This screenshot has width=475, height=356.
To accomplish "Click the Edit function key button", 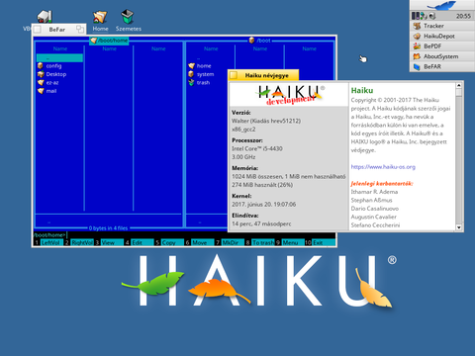I will (x=142, y=242).
